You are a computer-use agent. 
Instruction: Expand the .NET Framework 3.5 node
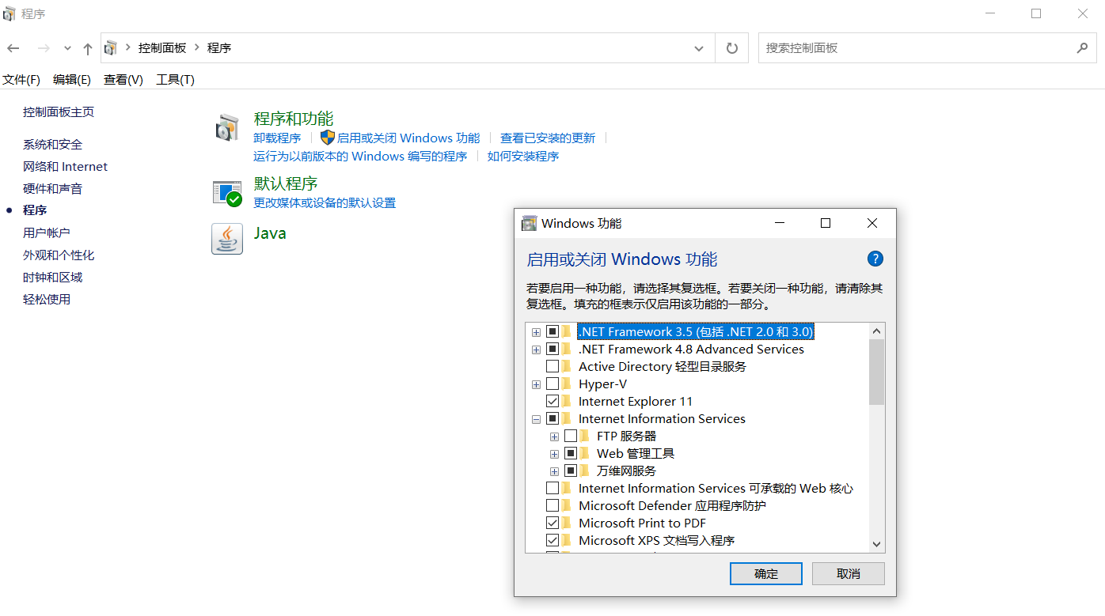(x=537, y=332)
